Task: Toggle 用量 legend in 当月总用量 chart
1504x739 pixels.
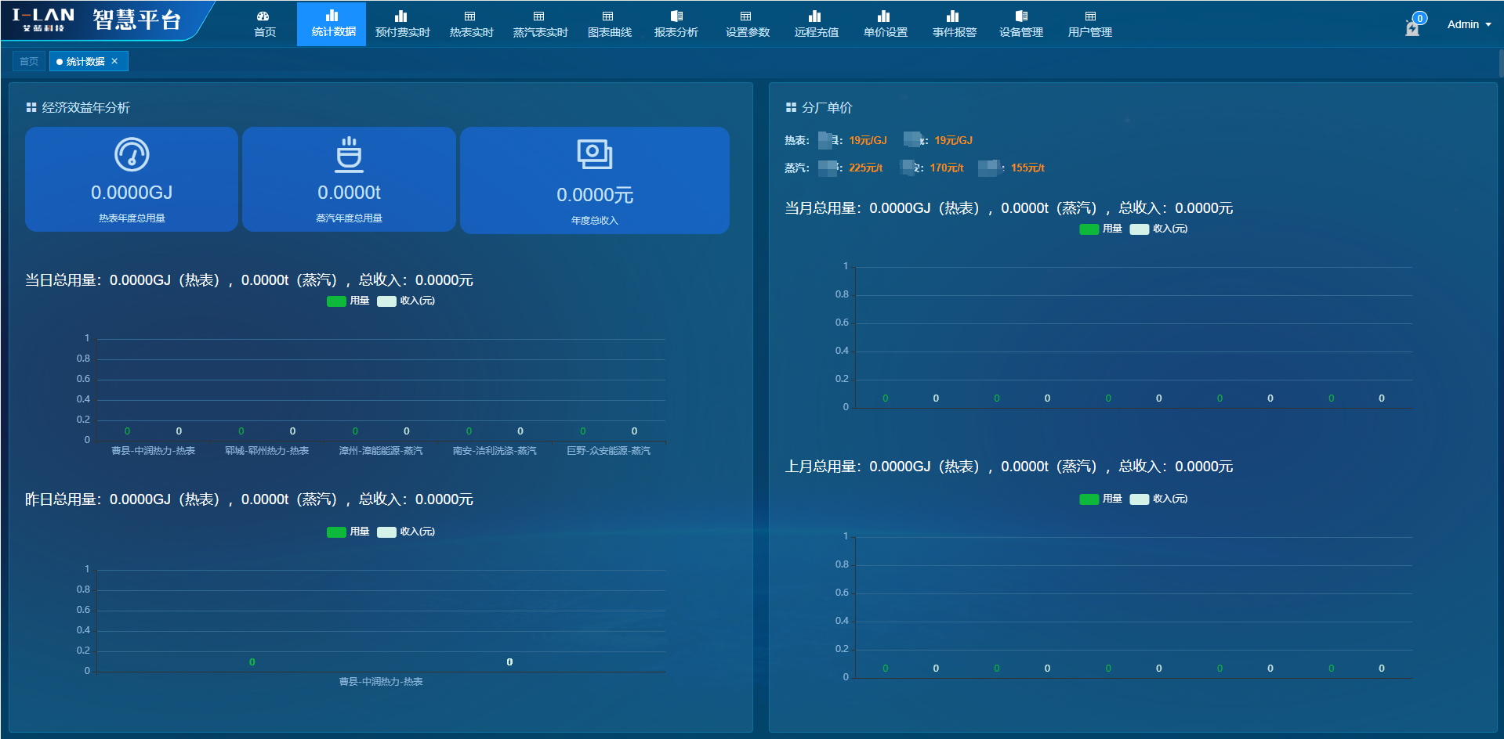Action: click(1100, 229)
